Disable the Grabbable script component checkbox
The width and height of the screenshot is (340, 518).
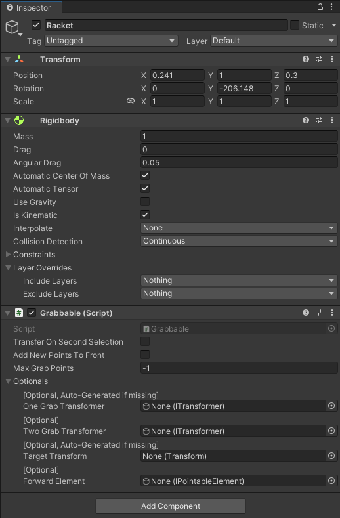tap(32, 313)
